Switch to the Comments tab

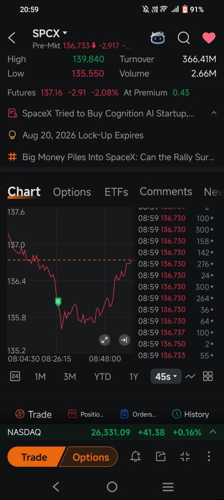coord(166,191)
